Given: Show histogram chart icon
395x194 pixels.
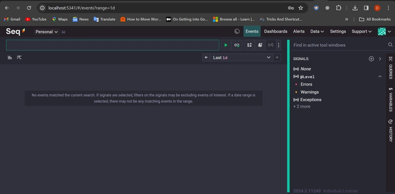Looking at the screenshot, I should pos(10,58).
